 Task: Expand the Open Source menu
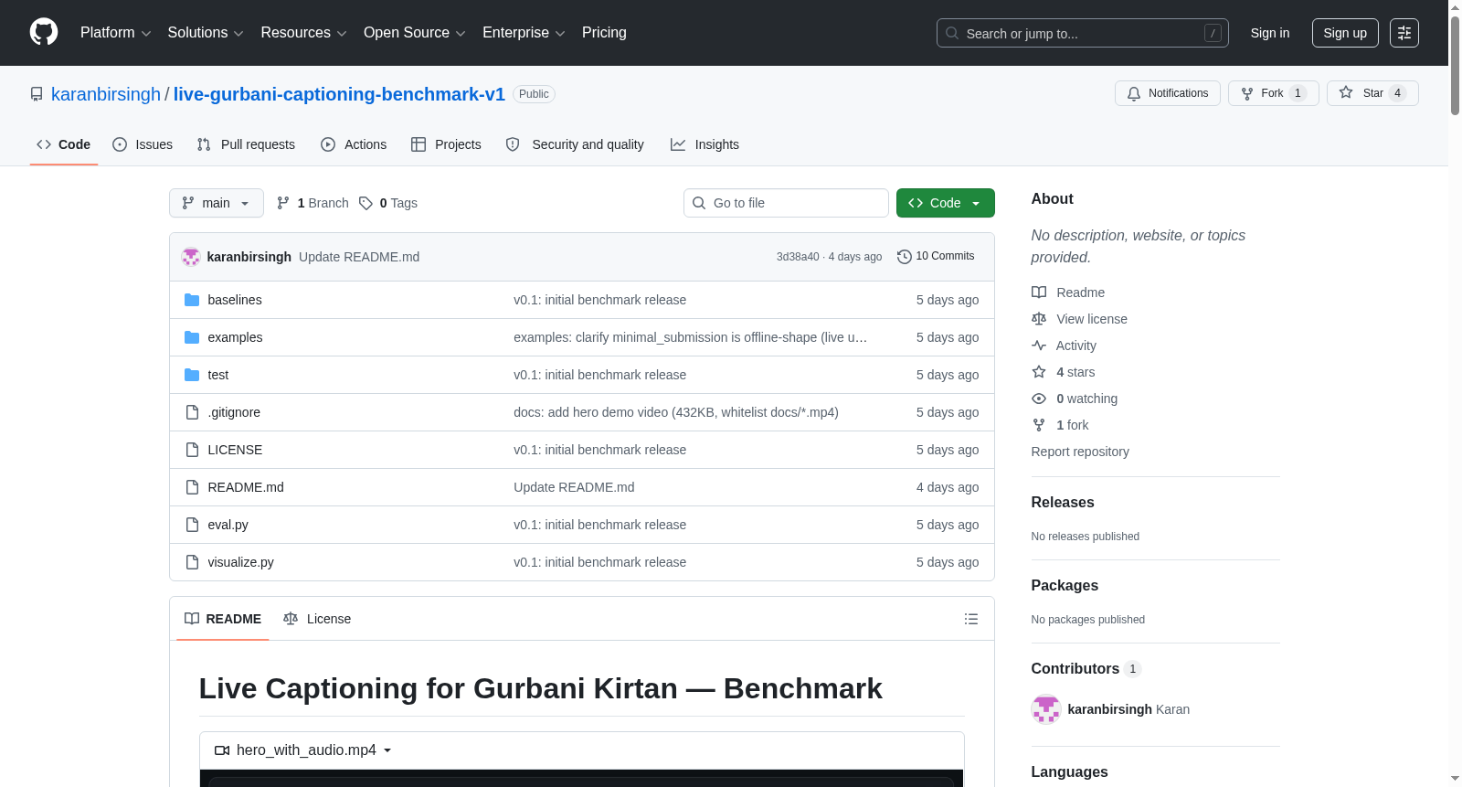point(414,33)
